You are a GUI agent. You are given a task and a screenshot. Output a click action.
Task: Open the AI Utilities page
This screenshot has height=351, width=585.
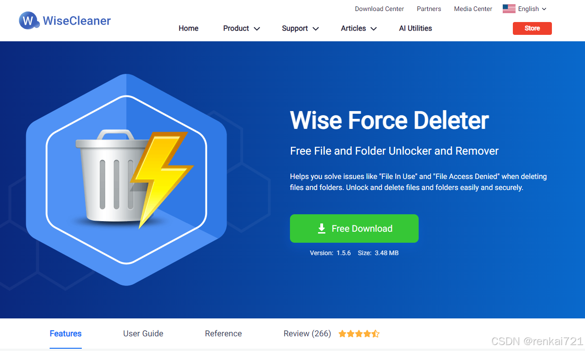click(415, 28)
